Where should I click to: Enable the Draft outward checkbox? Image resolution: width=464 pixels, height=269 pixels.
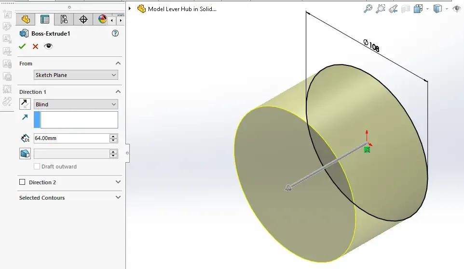click(x=37, y=167)
